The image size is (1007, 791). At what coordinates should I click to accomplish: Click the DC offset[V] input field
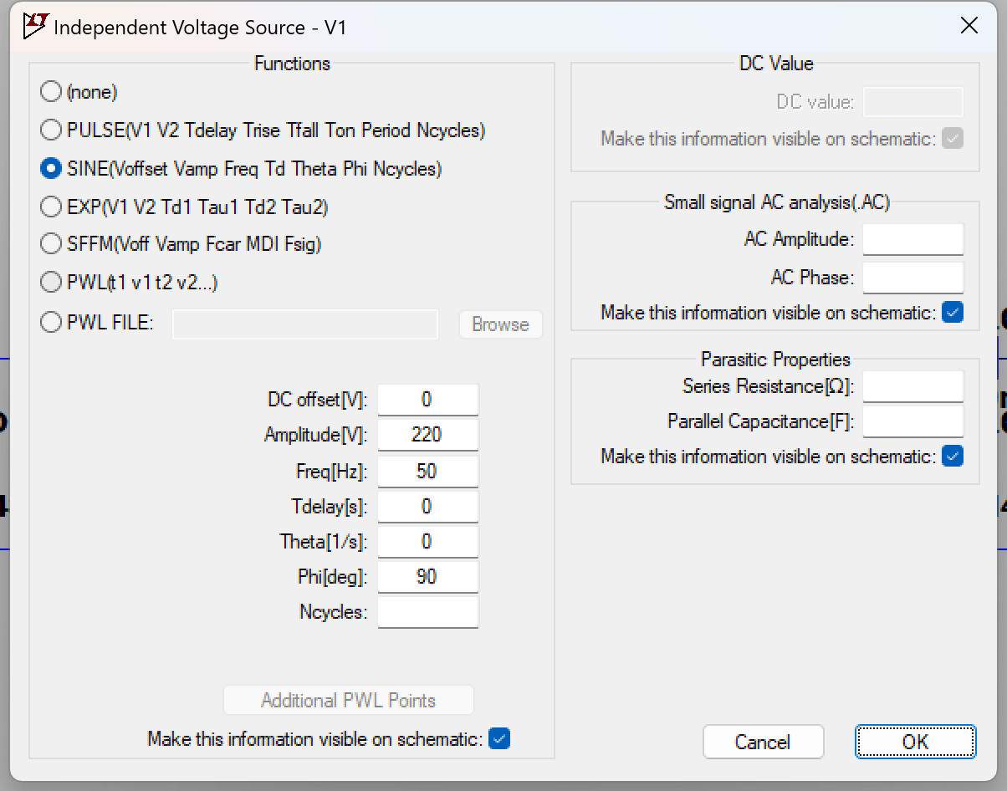point(427,400)
